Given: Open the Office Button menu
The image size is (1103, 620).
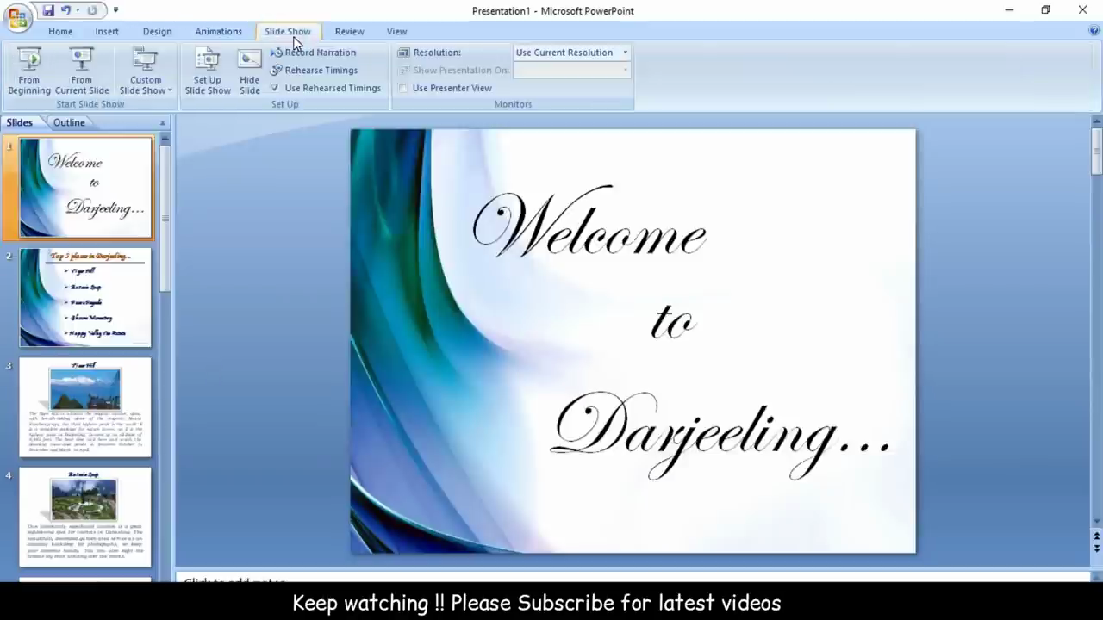Looking at the screenshot, I should click(17, 17).
